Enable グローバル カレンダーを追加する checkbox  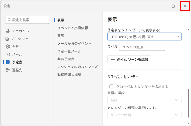(x=111, y=87)
